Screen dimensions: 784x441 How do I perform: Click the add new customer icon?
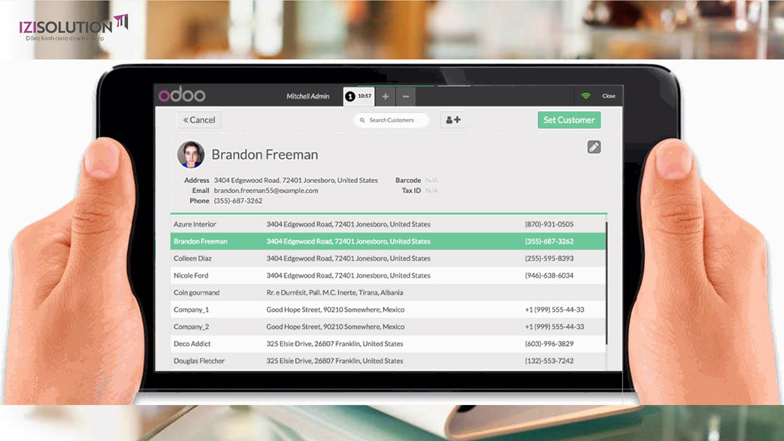pyautogui.click(x=453, y=120)
